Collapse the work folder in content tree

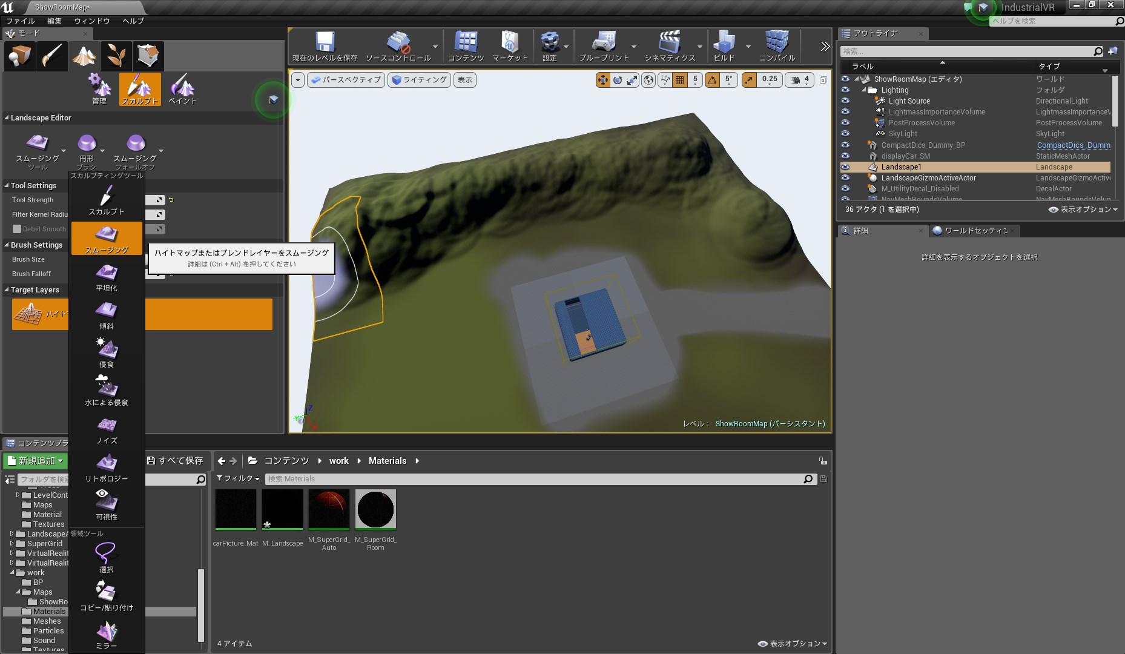[12, 573]
